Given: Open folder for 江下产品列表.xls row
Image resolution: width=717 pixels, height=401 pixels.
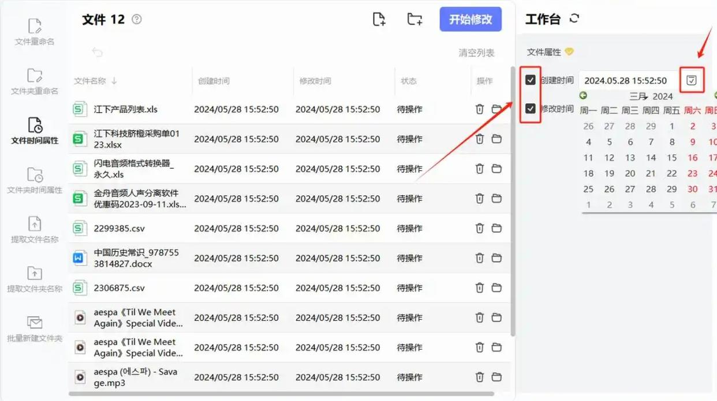Looking at the screenshot, I should click(496, 109).
